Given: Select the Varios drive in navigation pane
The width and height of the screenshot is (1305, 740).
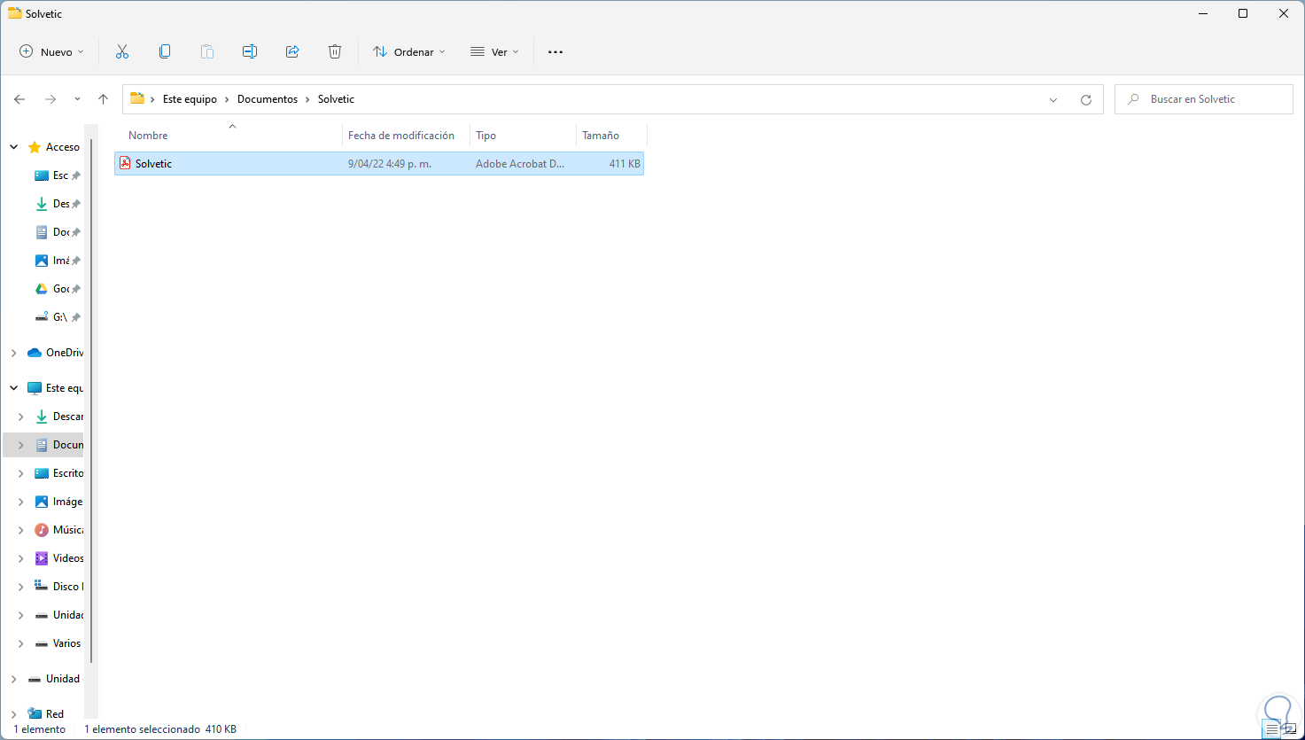Looking at the screenshot, I should click(x=66, y=643).
